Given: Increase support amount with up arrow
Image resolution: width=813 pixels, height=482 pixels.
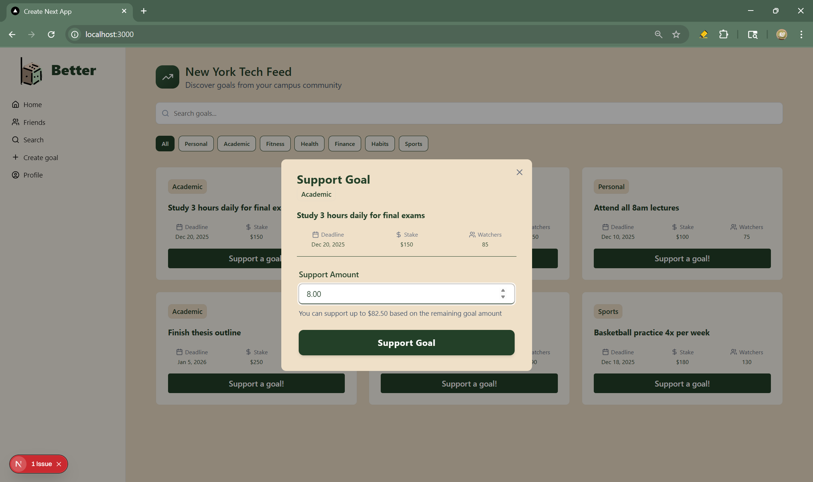Looking at the screenshot, I should (503, 291).
